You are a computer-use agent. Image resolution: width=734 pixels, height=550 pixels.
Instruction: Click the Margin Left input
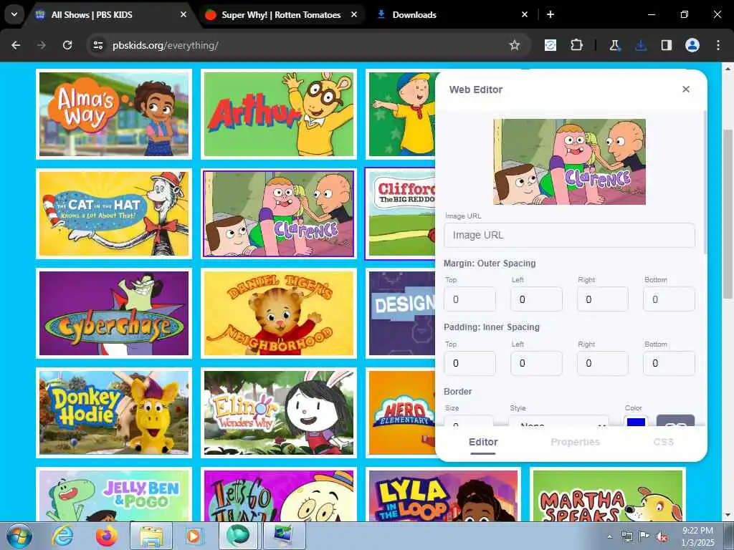point(536,299)
